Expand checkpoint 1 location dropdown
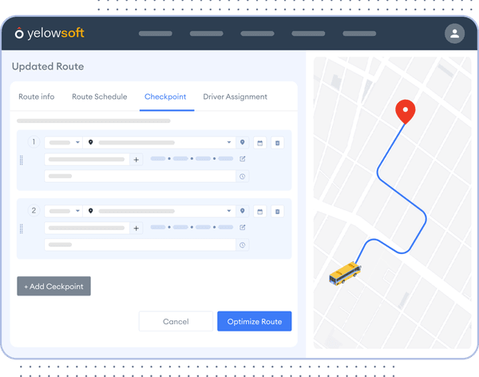 pos(229,142)
